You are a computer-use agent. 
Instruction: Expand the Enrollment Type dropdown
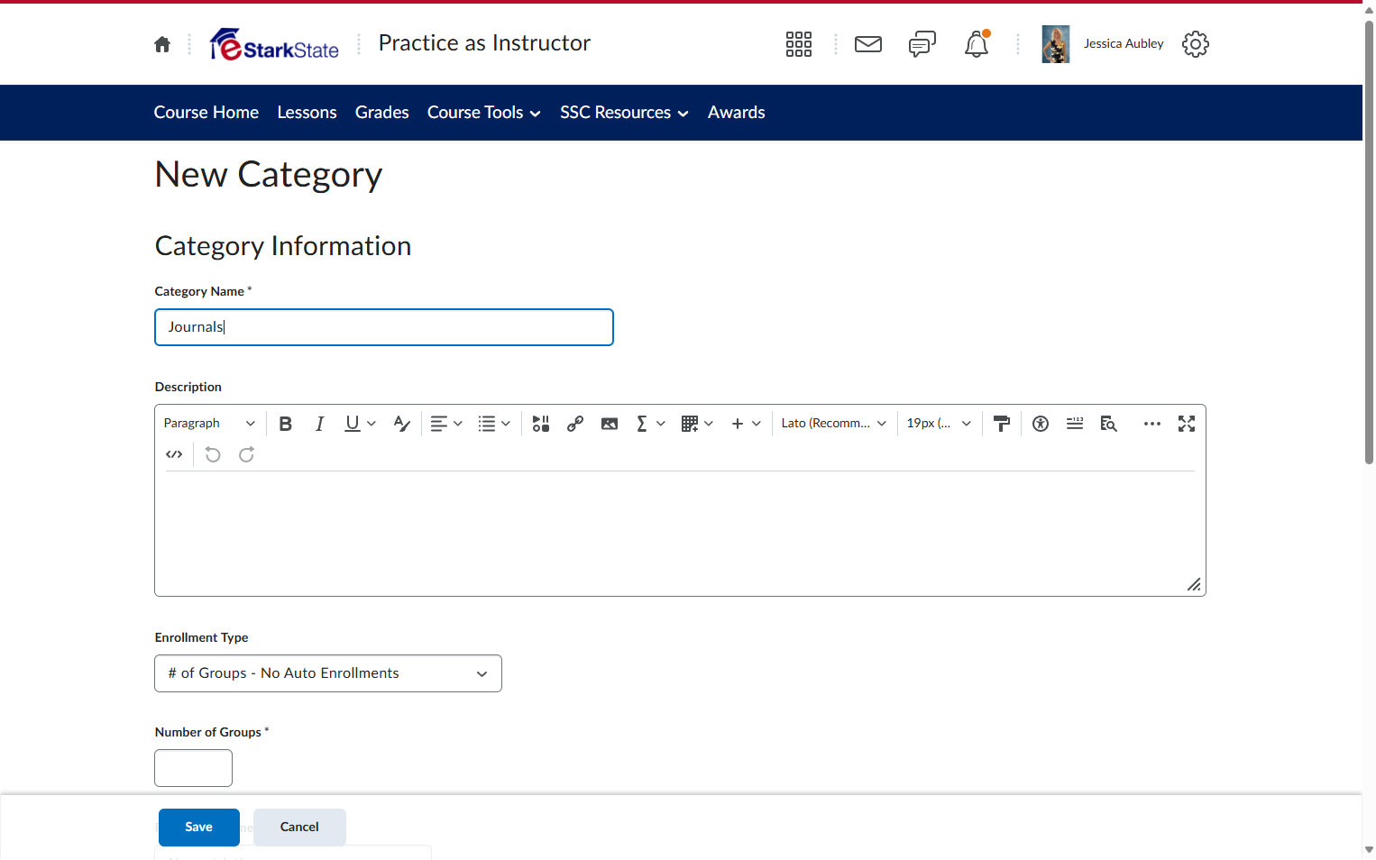[328, 673]
